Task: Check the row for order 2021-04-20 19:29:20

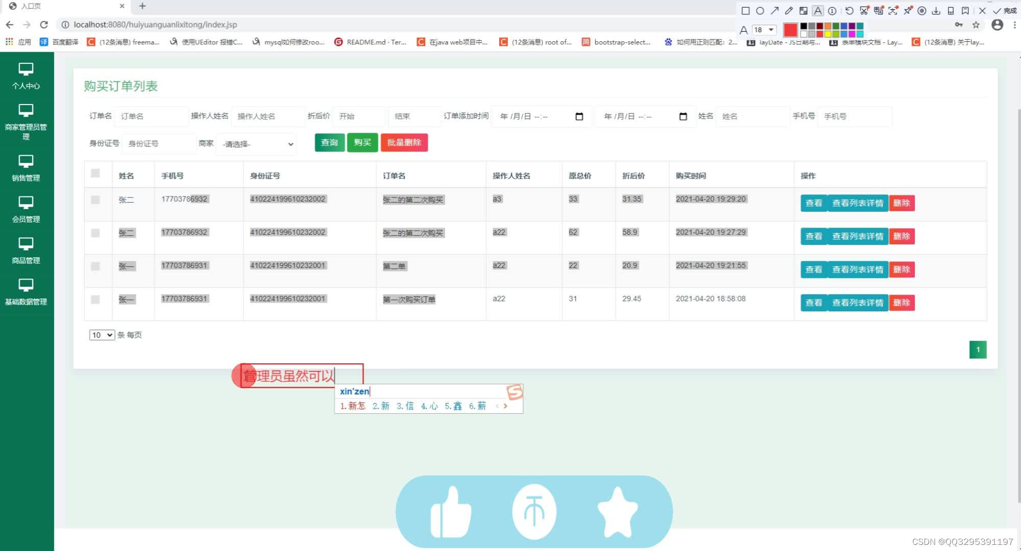Action: pyautogui.click(x=95, y=199)
